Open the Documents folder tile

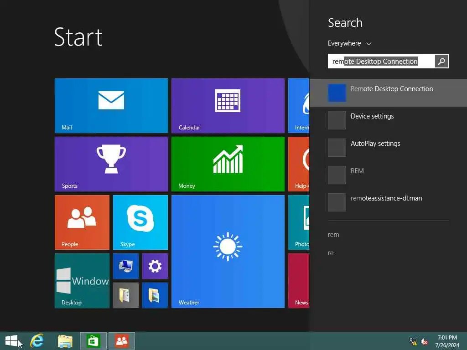tap(126, 295)
